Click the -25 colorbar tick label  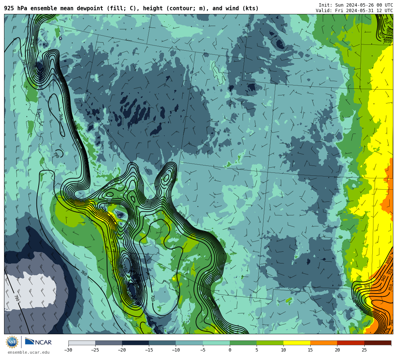(95, 350)
